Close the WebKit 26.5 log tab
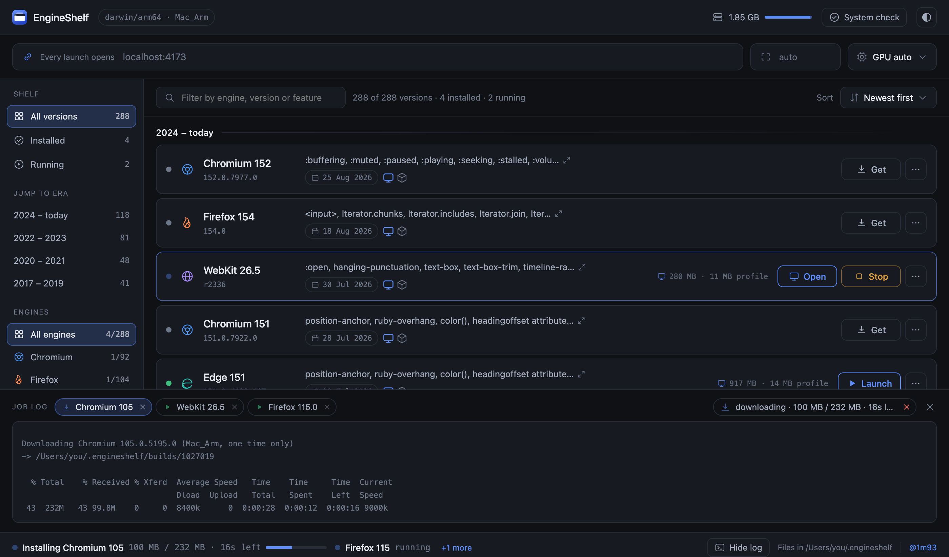The width and height of the screenshot is (949, 557). click(234, 407)
